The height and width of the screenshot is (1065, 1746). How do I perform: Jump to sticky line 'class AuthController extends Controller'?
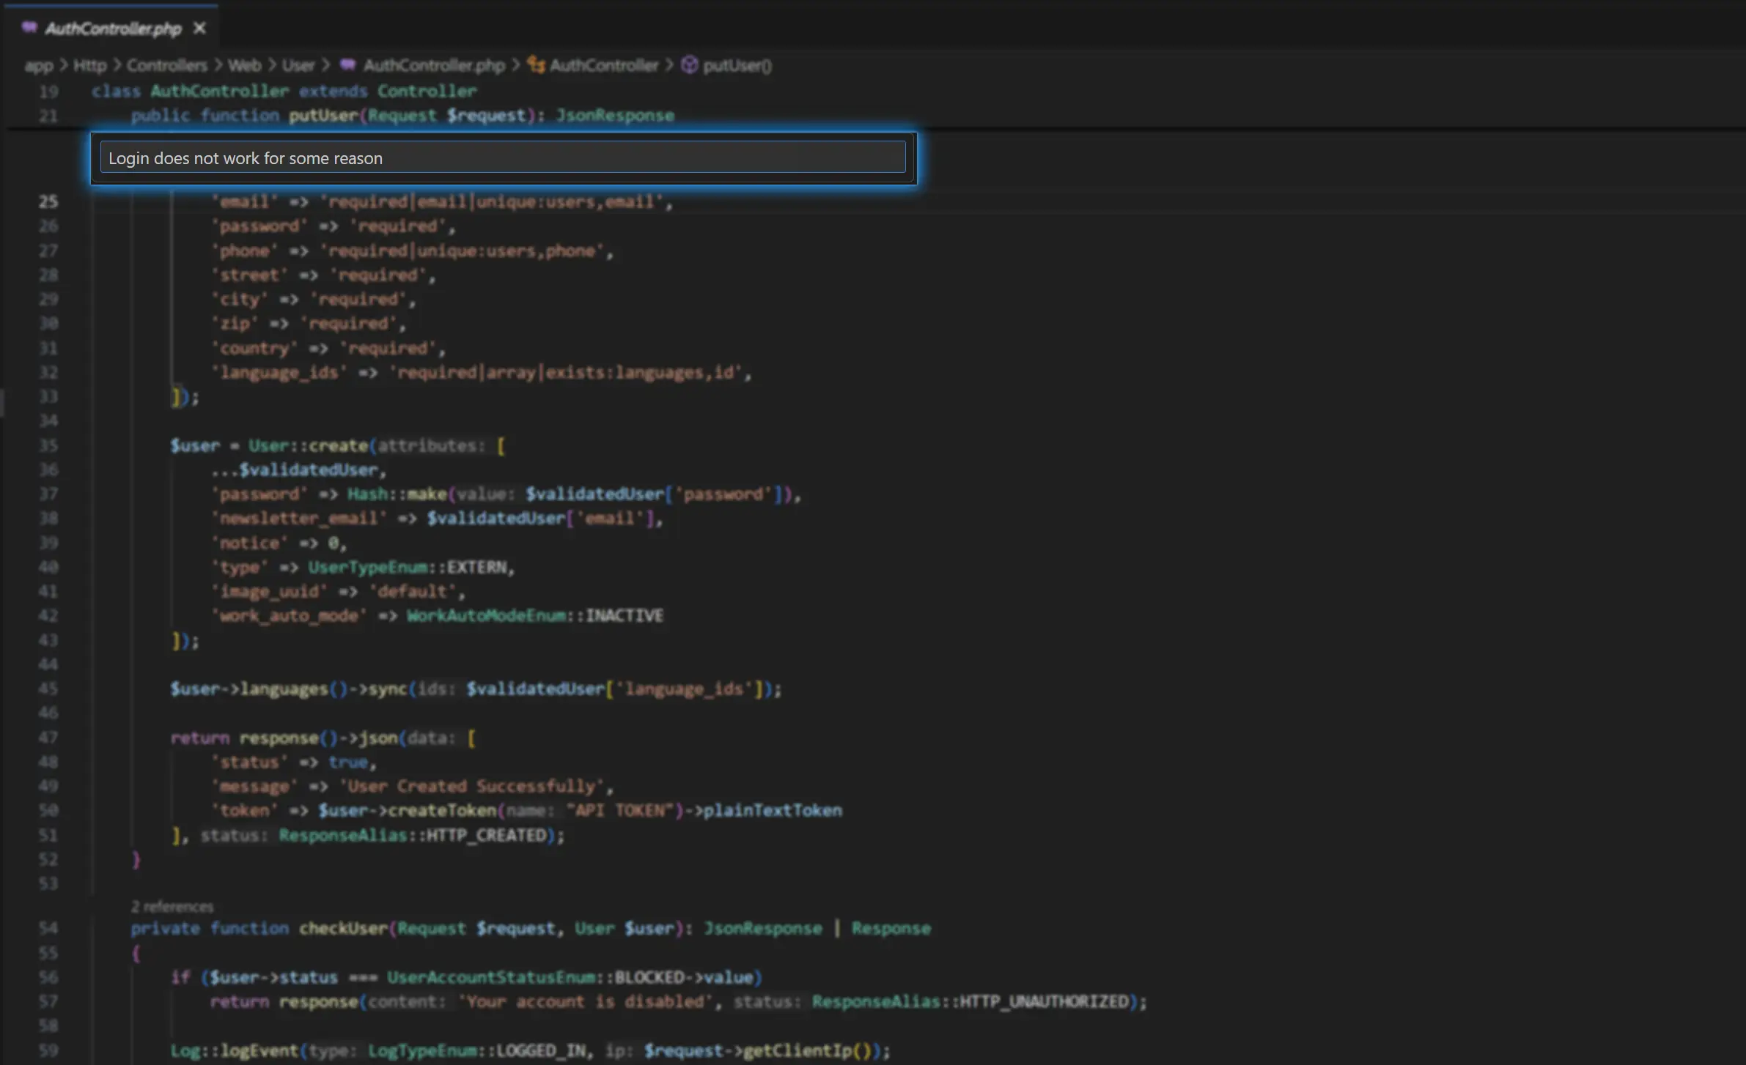[x=284, y=92]
